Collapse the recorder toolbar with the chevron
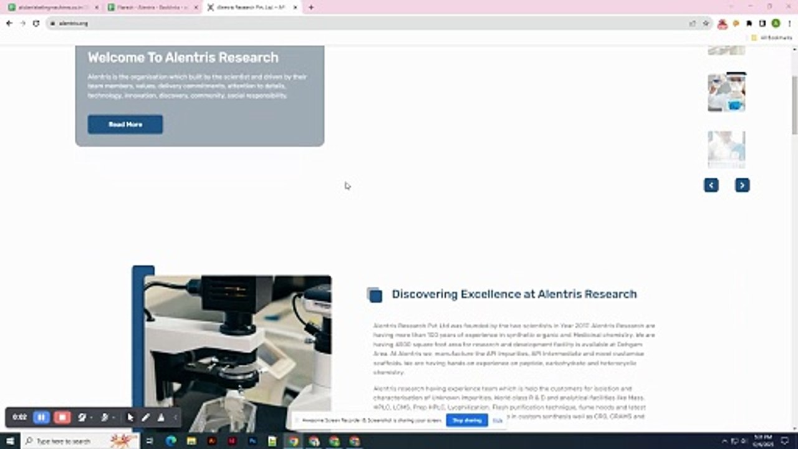This screenshot has width=798, height=449. click(175, 417)
